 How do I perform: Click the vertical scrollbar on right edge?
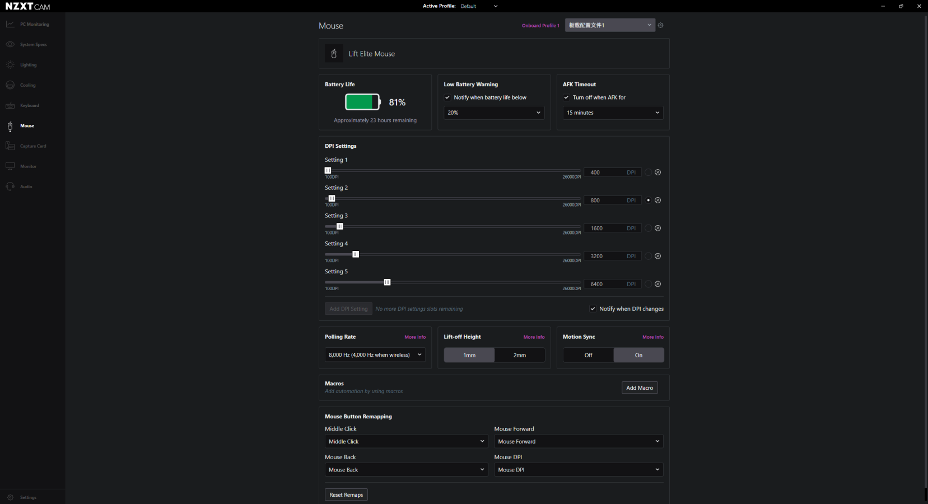tap(925, 252)
